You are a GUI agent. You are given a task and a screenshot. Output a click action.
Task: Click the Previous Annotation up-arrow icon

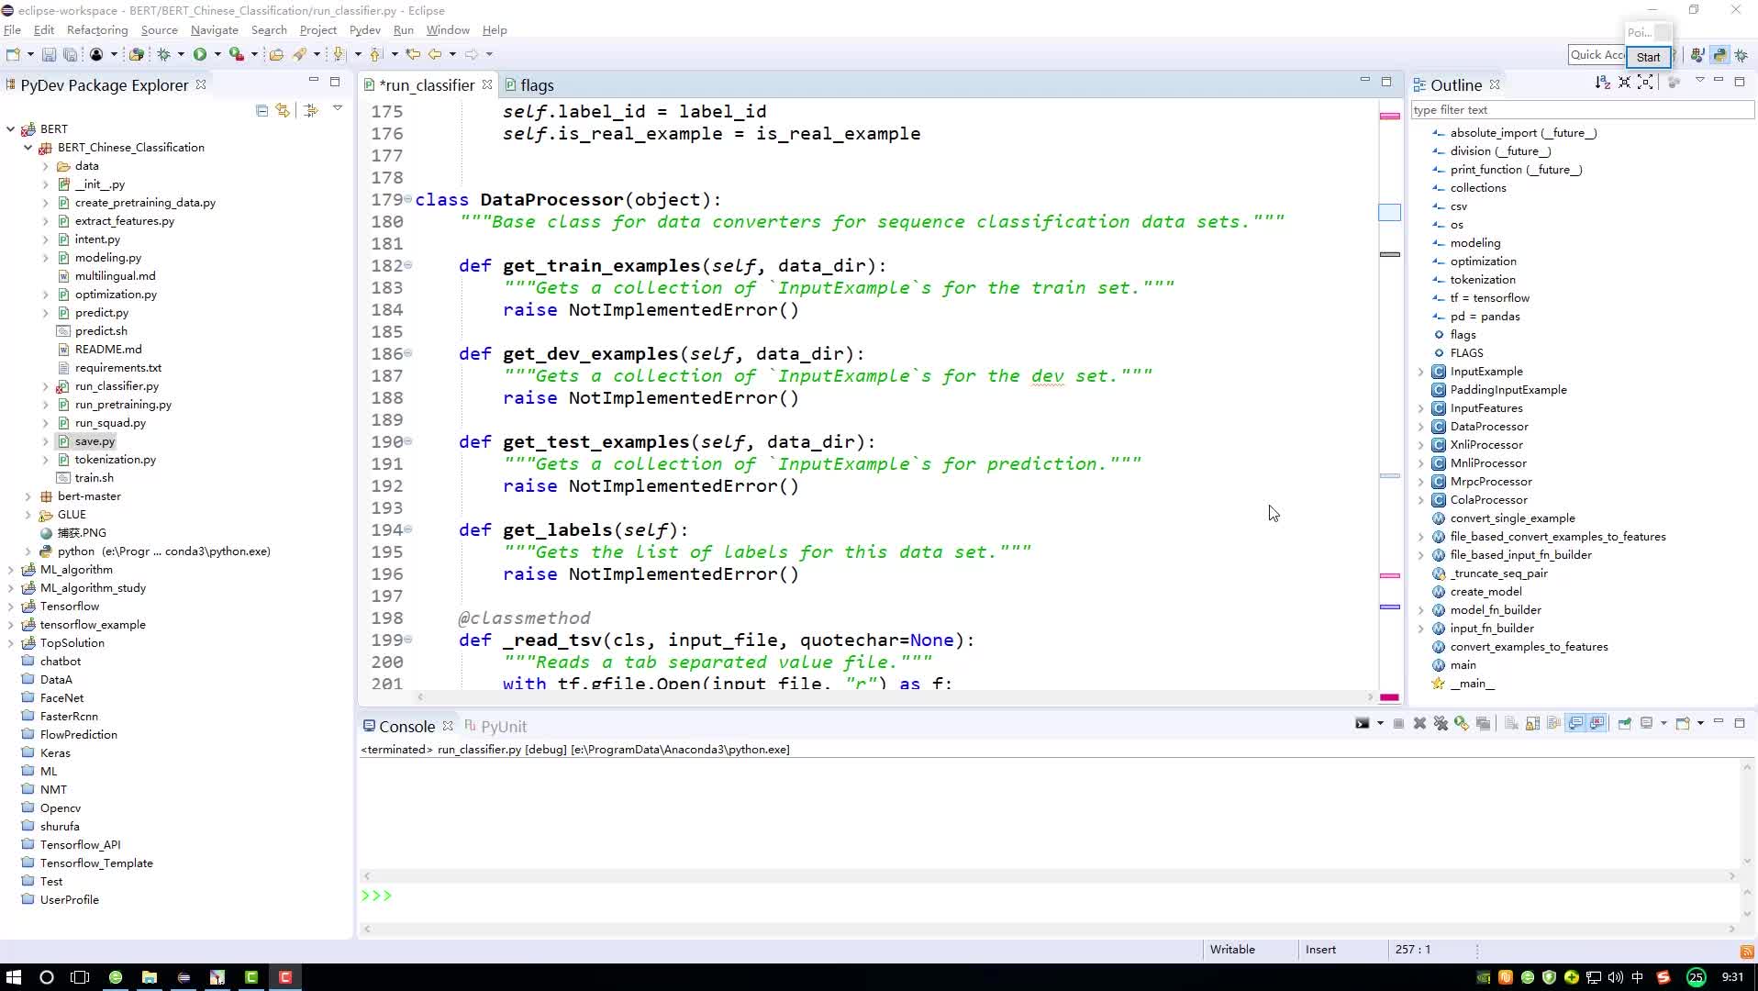(x=376, y=55)
